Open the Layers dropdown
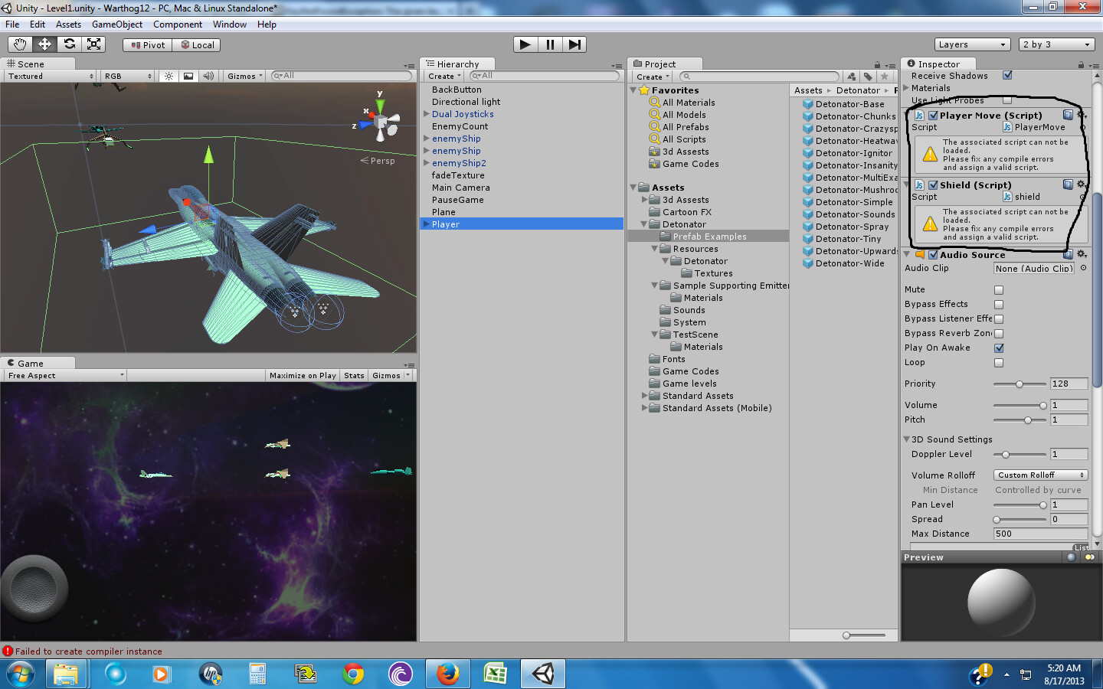Viewport: 1103px width, 689px height. pos(971,44)
